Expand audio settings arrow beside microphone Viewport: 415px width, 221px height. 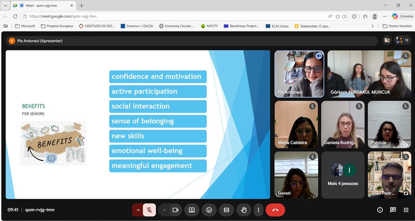coord(138,210)
